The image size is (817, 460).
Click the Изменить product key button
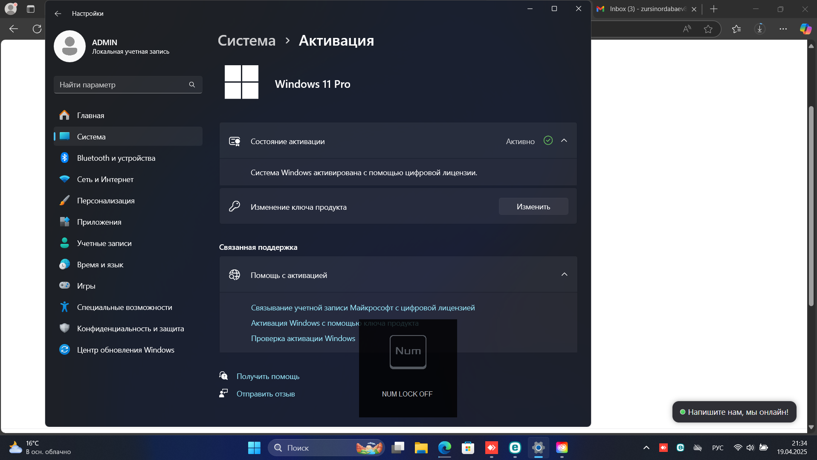point(533,207)
